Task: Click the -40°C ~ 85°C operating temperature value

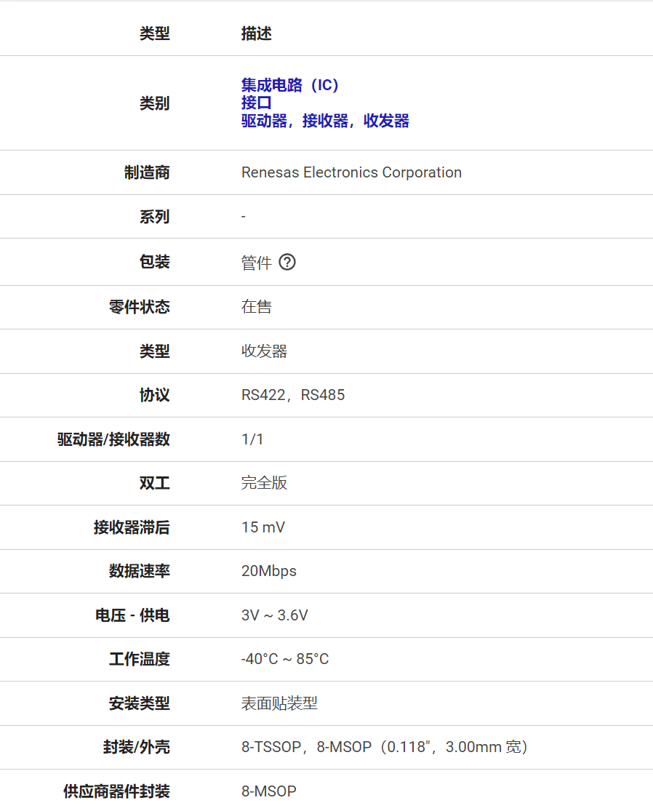Action: [285, 659]
